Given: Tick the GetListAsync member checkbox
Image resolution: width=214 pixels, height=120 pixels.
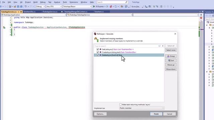Looking at the screenshot, I should [x=98, y=49].
